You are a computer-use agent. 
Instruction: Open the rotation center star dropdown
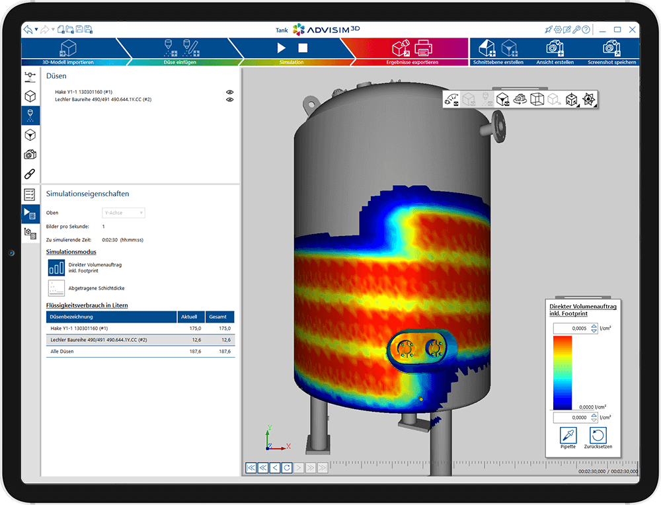coord(589,100)
